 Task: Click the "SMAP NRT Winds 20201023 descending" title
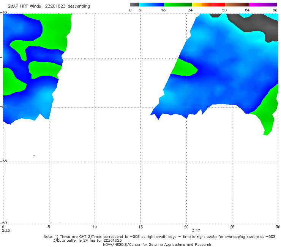pyautogui.click(x=49, y=6)
